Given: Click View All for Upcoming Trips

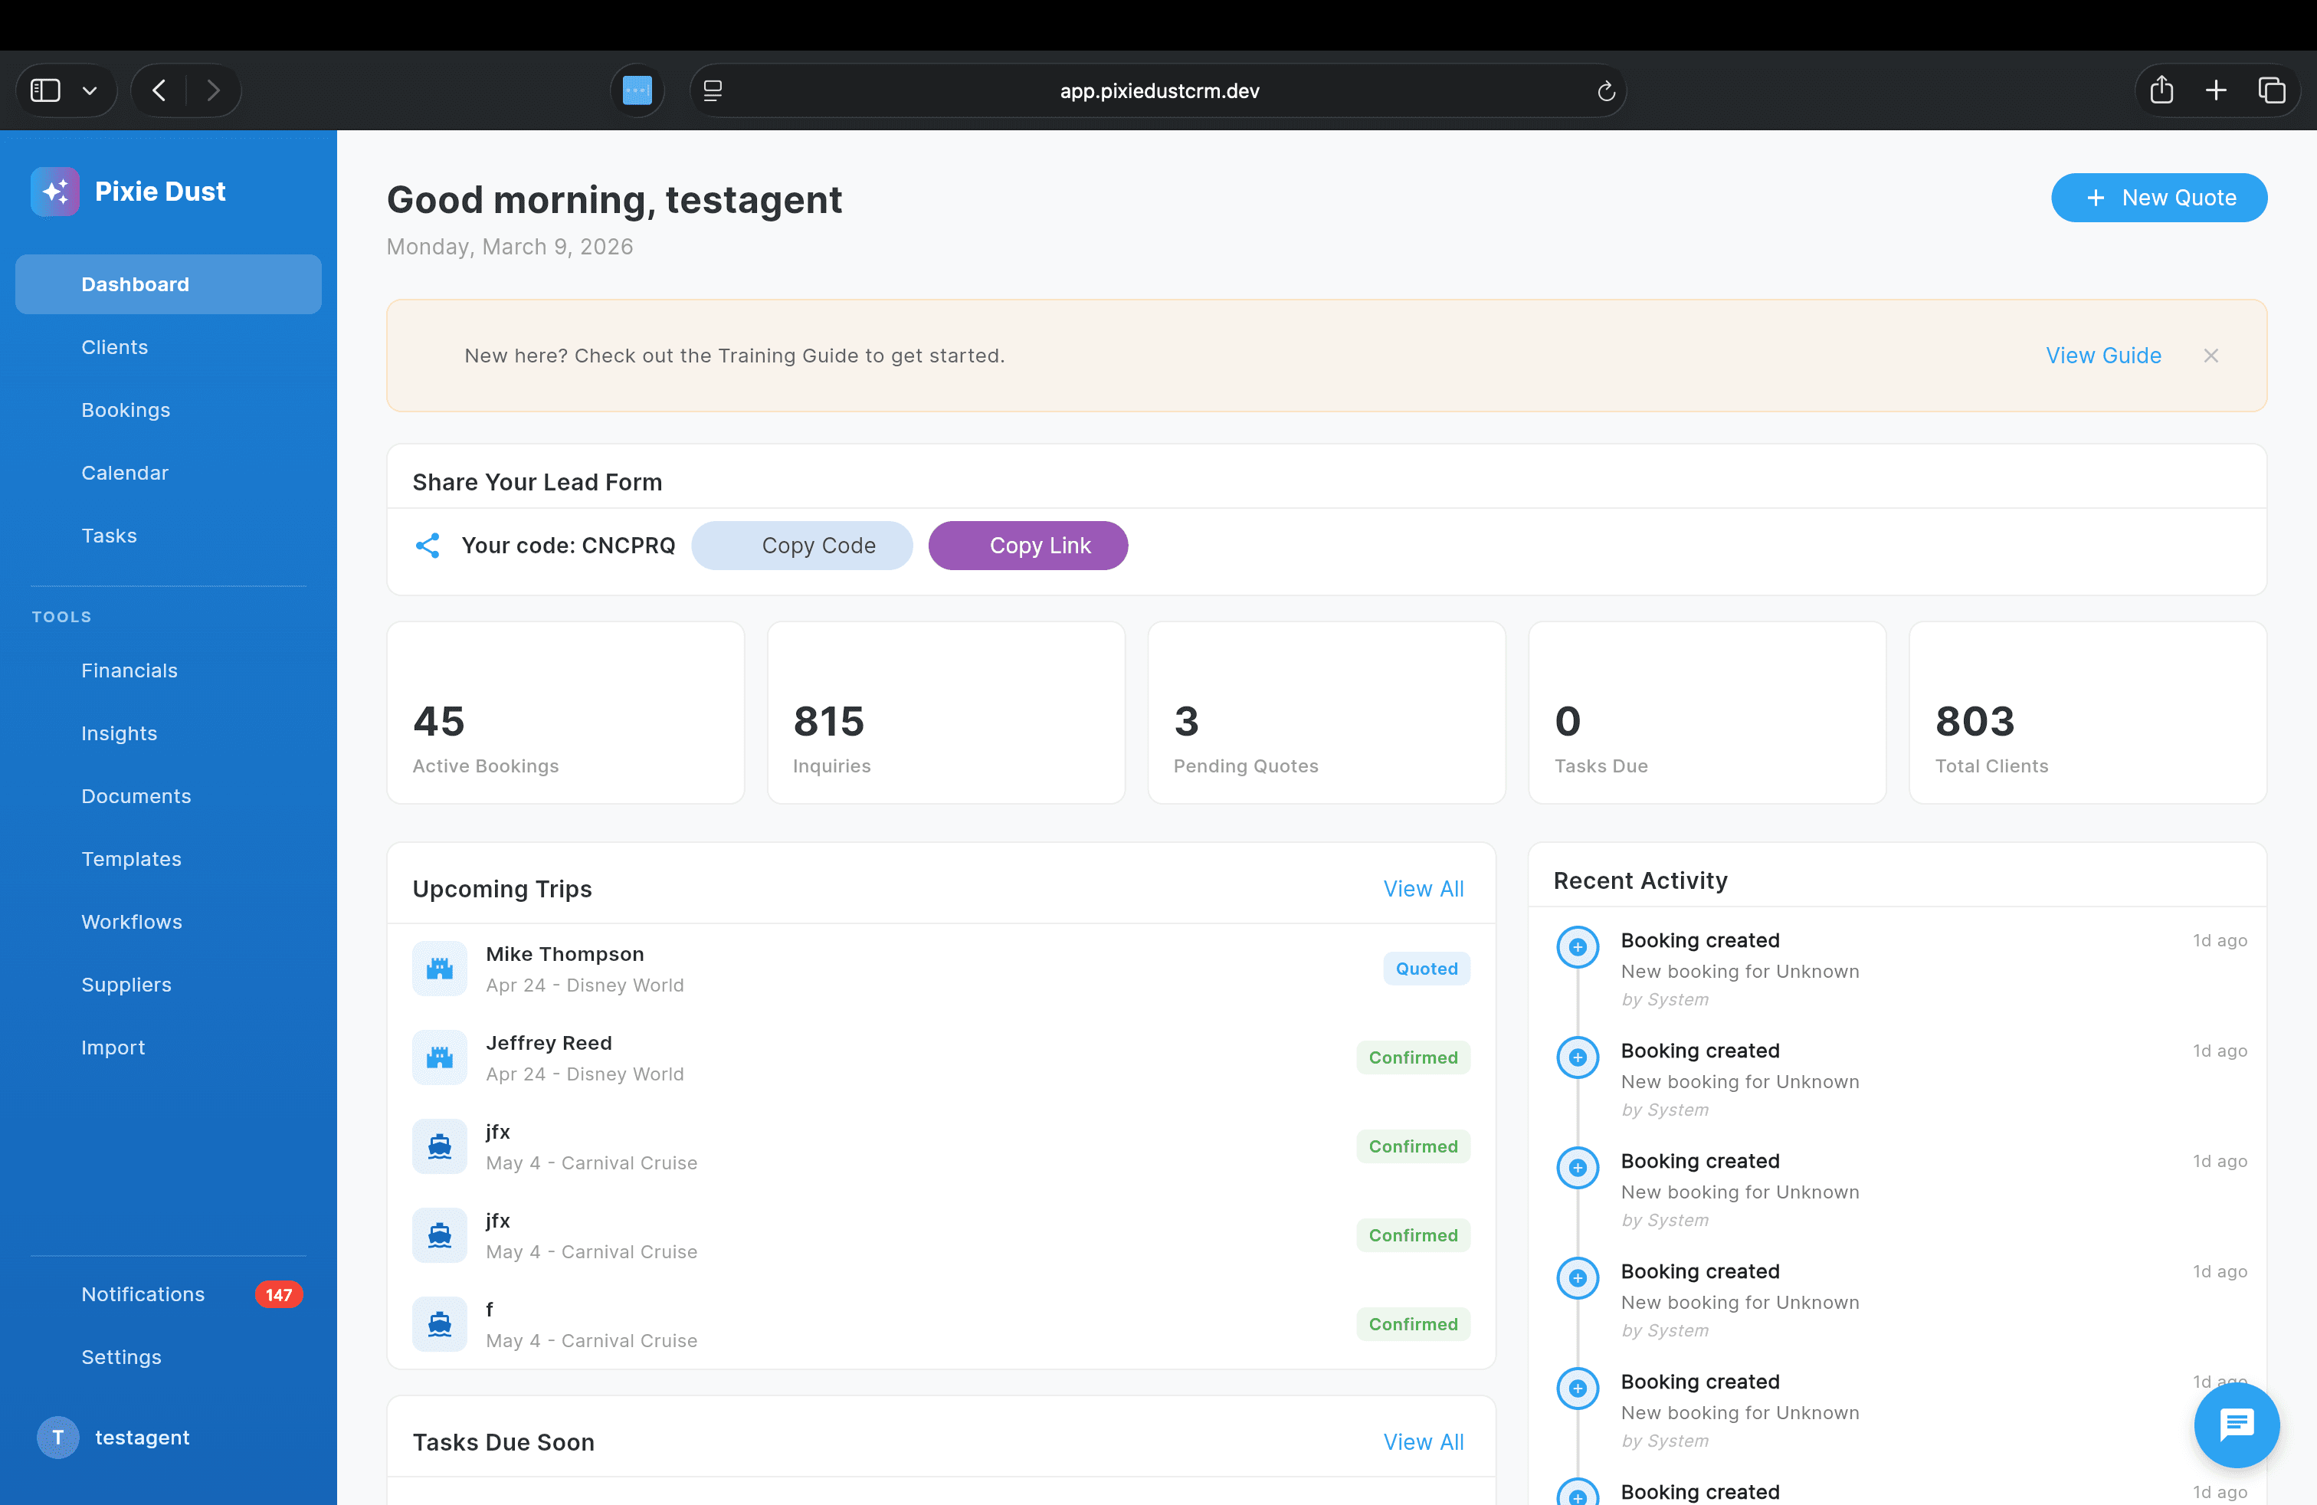Looking at the screenshot, I should [x=1424, y=889].
